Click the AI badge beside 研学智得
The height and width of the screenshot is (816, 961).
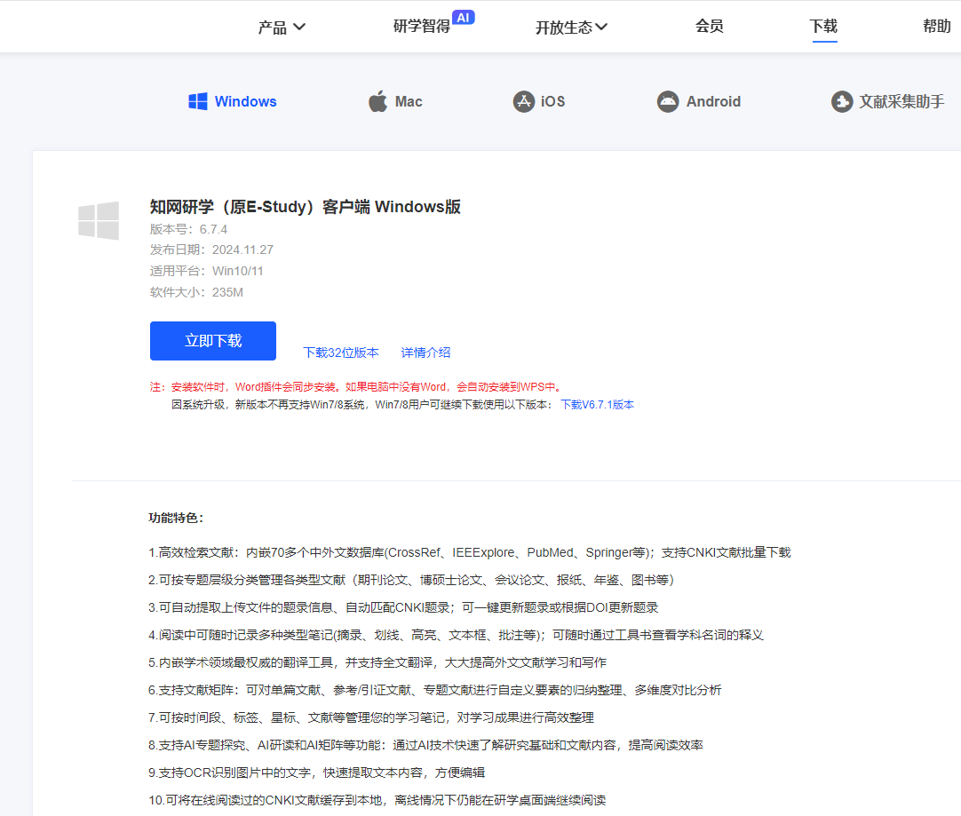(x=464, y=18)
